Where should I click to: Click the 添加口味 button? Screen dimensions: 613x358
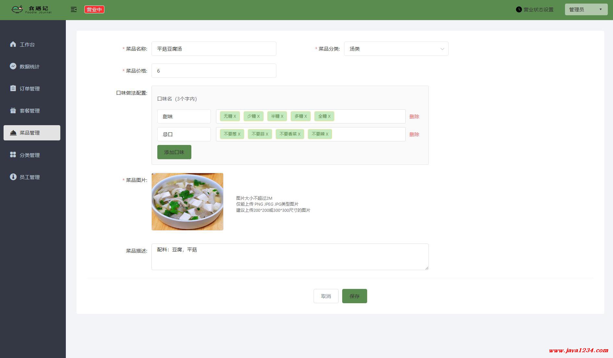[x=174, y=152]
